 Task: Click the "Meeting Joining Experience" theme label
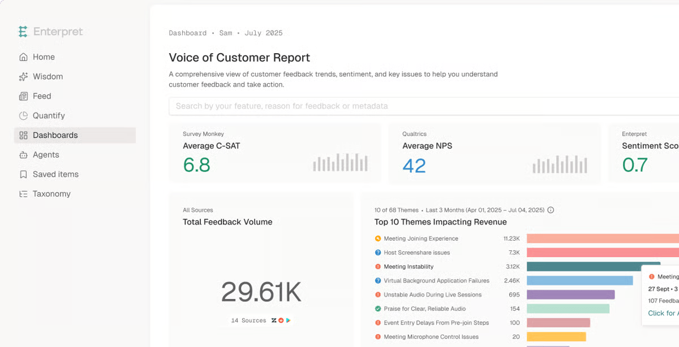point(421,238)
